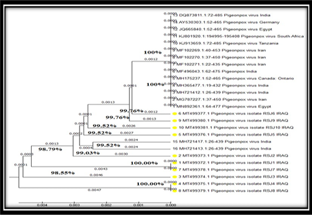Select the JQ665840.1 Pigeonpox virus Egypt label

223,29
